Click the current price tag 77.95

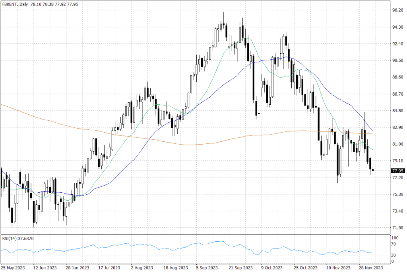[x=397, y=170]
